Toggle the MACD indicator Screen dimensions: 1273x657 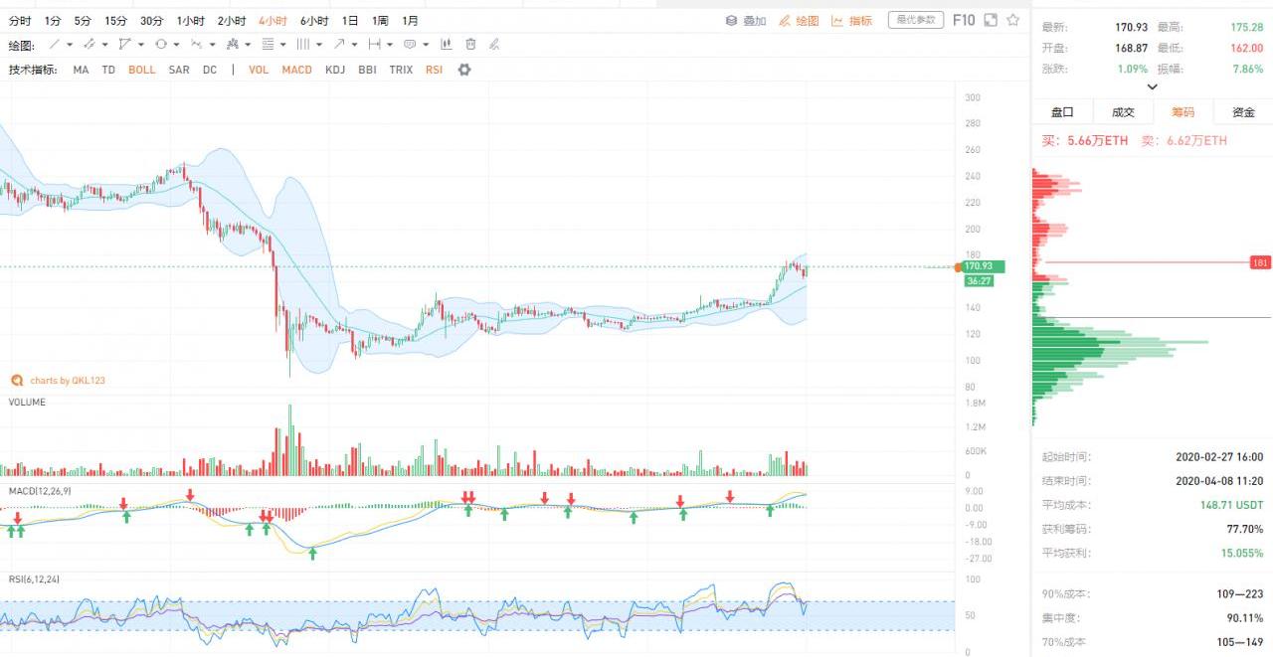pyautogui.click(x=296, y=70)
